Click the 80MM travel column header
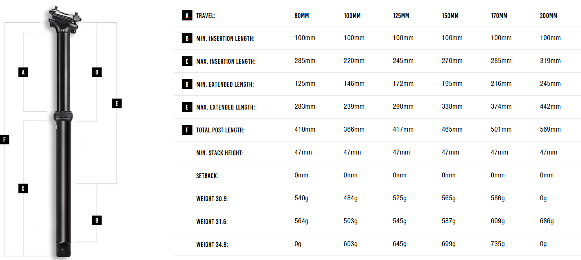Viewport: 581px width, 260px height. (302, 16)
